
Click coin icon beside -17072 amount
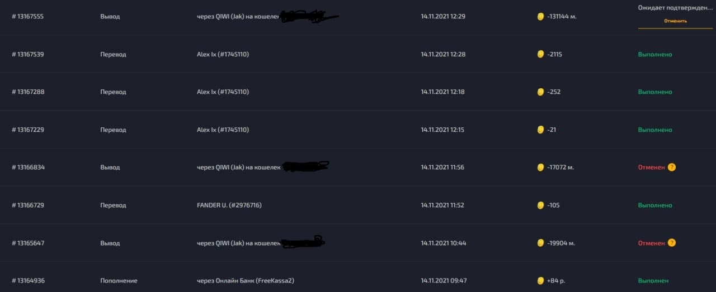(x=540, y=167)
